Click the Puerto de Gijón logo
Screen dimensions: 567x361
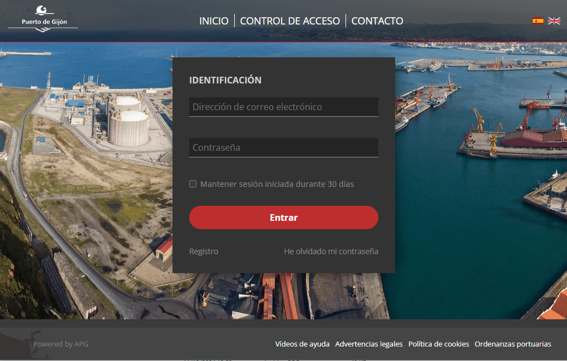pyautogui.click(x=43, y=19)
